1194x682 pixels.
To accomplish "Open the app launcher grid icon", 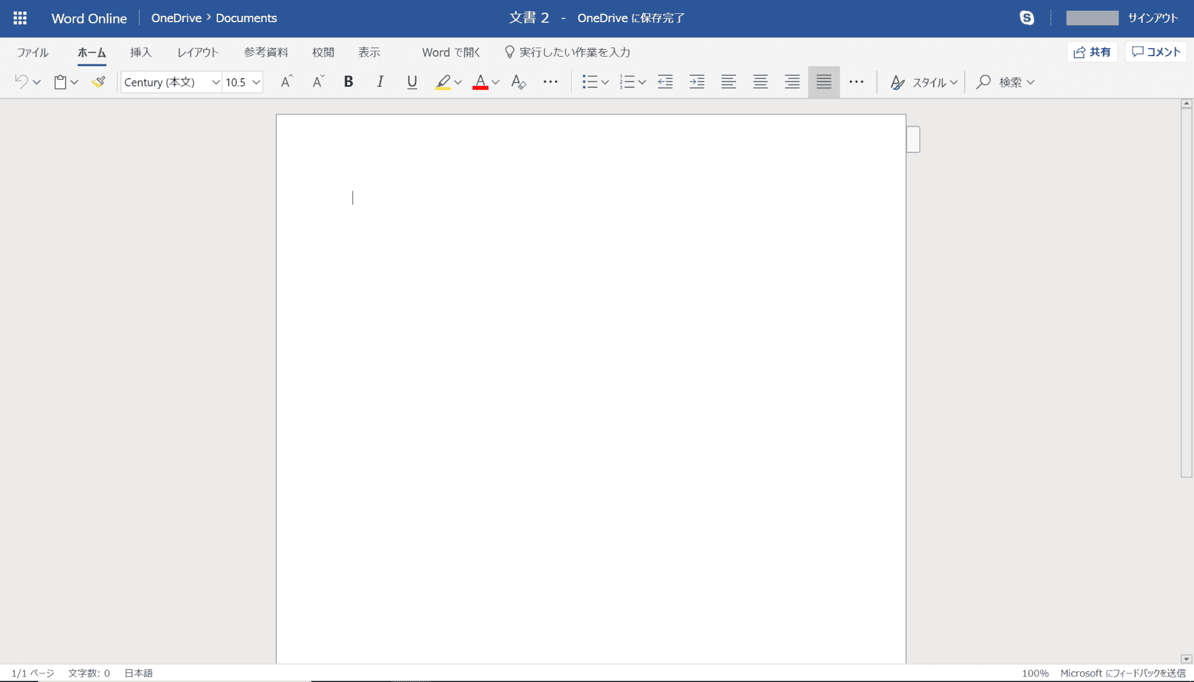I will click(20, 18).
